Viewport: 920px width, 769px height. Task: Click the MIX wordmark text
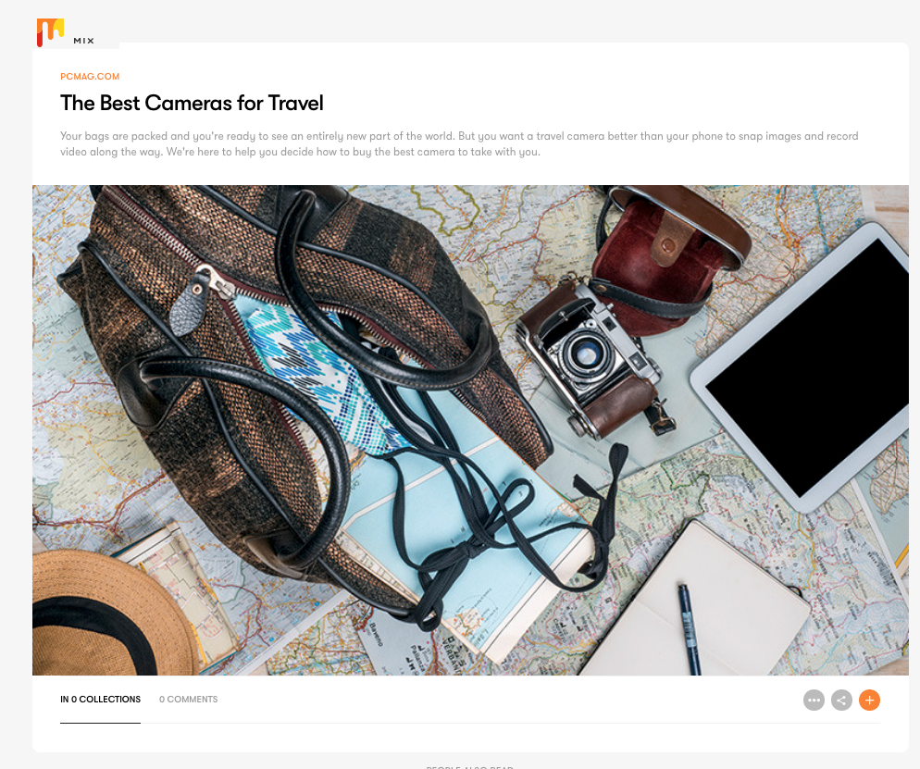pos(83,41)
